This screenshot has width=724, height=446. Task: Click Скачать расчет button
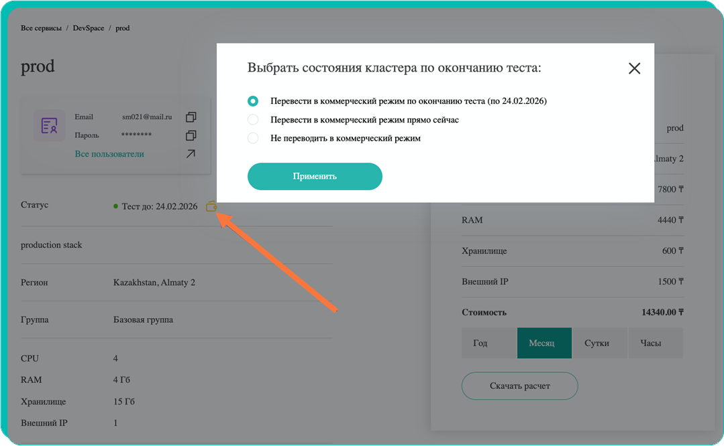click(519, 386)
